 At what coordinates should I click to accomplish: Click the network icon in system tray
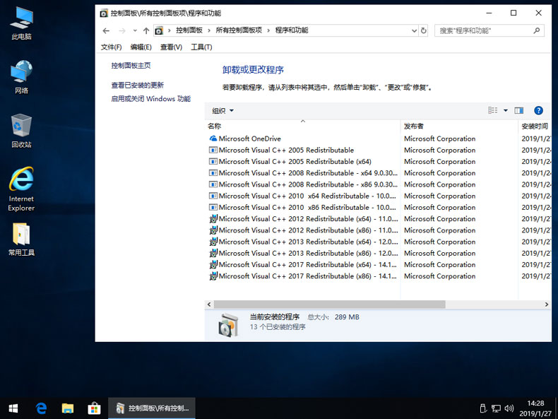pyautogui.click(x=496, y=408)
